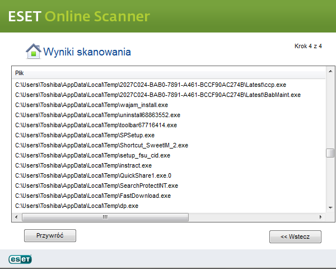Click the list's vertical scroll up arrow
Image resolution: width=336 pixels, height=269 pixels.
click(x=330, y=71)
